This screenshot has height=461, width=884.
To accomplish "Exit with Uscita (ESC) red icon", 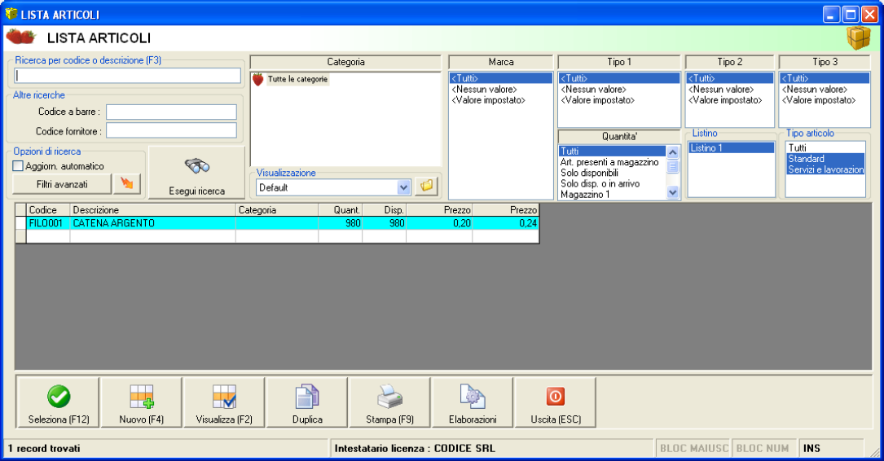I will pyautogui.click(x=555, y=397).
